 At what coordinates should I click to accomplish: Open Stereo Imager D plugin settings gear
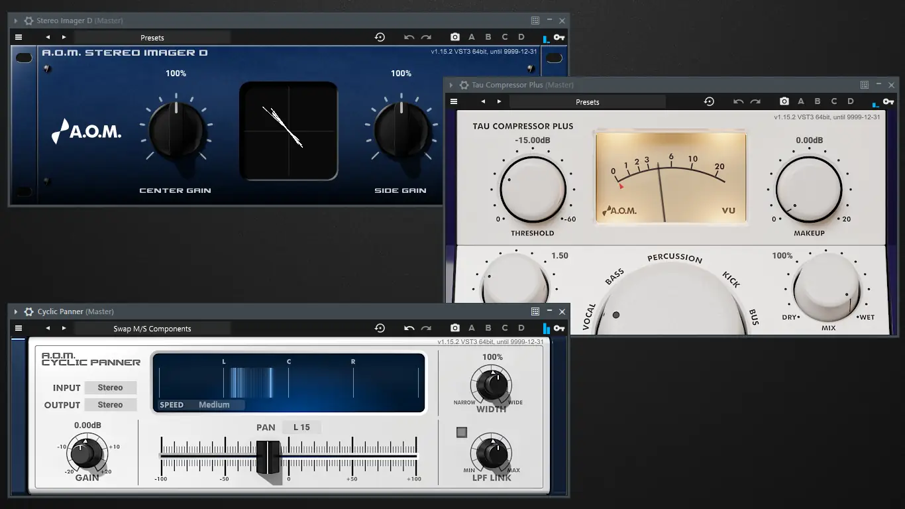(28, 21)
